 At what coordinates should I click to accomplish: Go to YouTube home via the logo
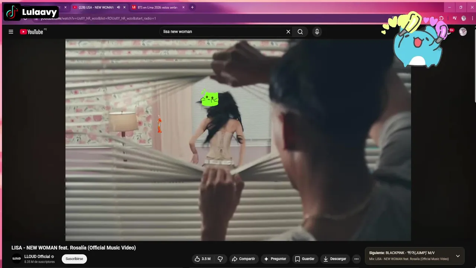click(x=32, y=32)
